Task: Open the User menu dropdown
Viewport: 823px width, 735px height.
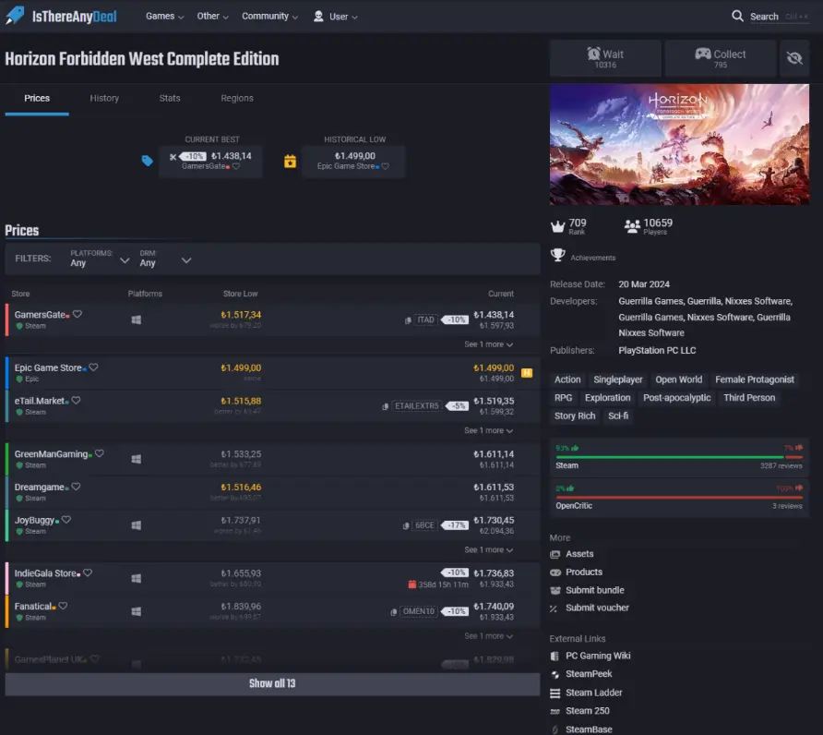Action: pos(336,17)
